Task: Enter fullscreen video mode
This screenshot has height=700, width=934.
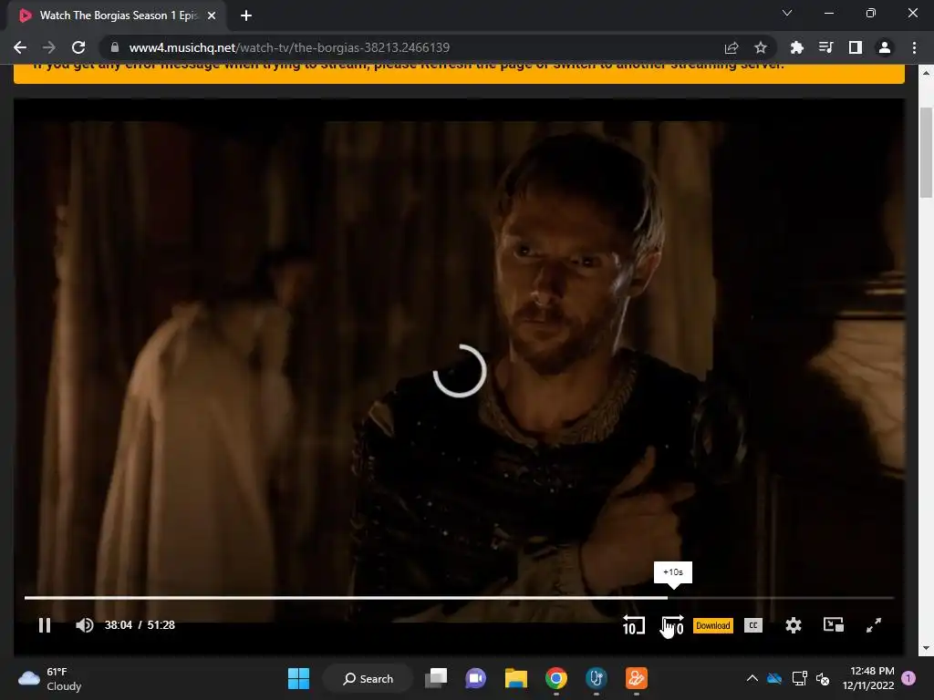Action: click(873, 625)
